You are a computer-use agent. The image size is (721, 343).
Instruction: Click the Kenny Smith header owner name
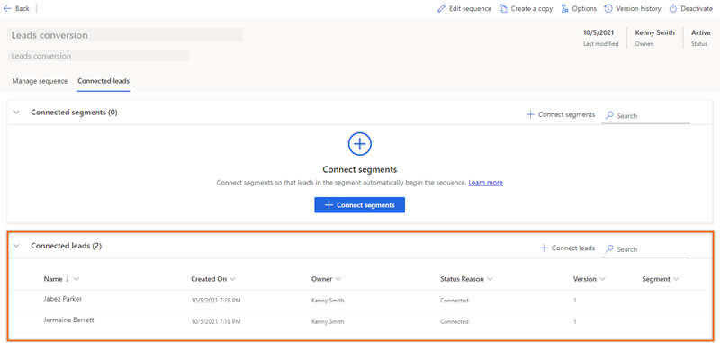point(654,32)
